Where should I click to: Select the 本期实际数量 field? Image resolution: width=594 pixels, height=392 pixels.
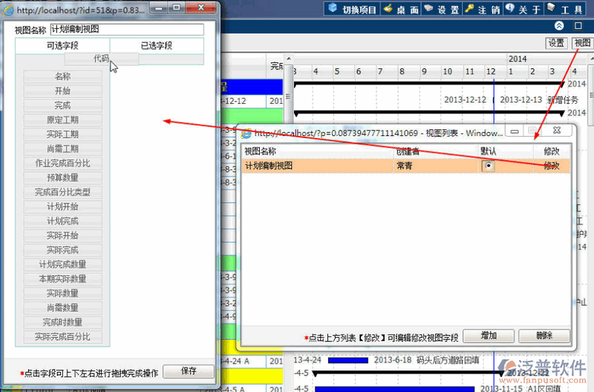click(62, 279)
